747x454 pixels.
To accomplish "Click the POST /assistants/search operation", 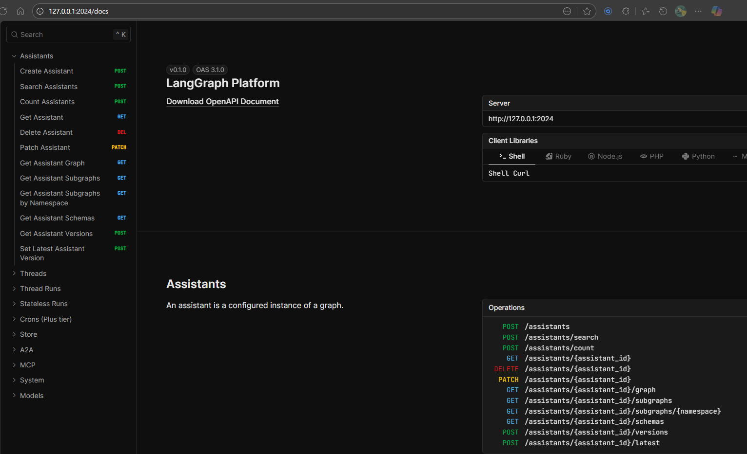I will point(550,337).
